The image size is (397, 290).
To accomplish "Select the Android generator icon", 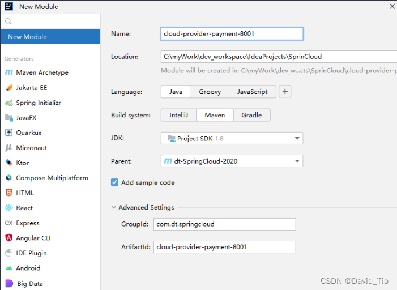I will tap(9, 268).
